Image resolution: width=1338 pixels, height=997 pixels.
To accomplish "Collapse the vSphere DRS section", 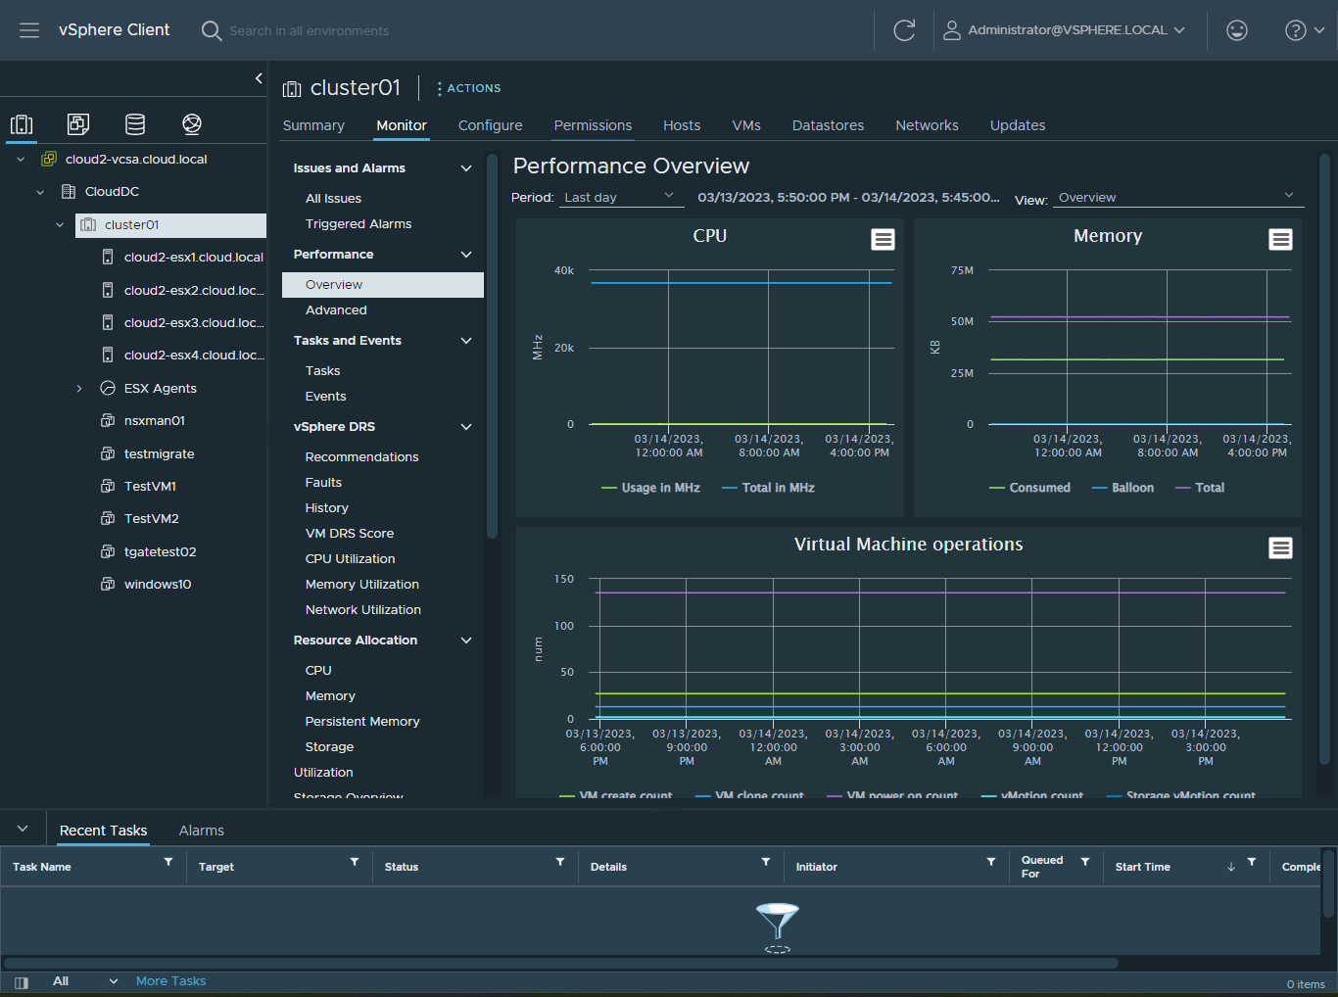I will (466, 427).
